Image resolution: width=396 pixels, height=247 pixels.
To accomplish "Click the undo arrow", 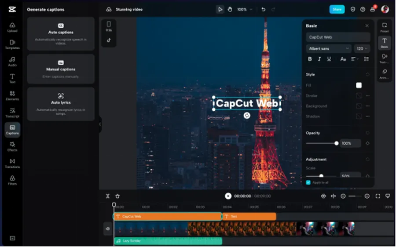I will (263, 9).
